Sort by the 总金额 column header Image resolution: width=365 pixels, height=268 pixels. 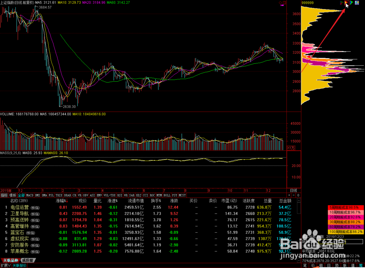coord(285,201)
